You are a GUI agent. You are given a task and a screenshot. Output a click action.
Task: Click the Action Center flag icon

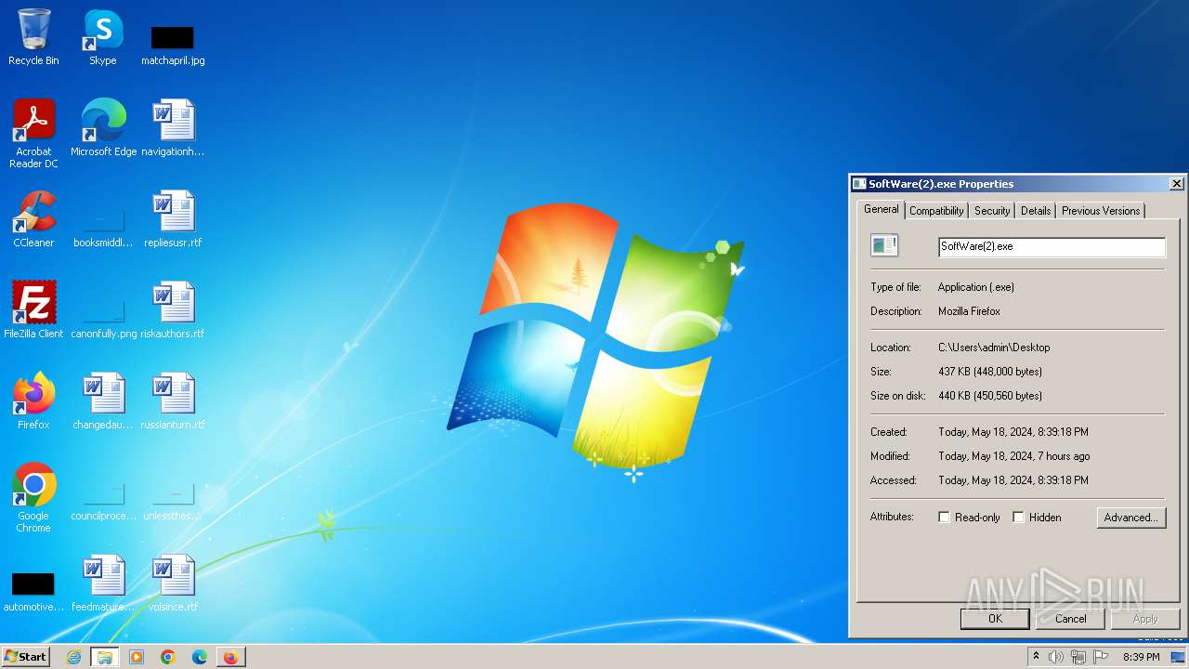click(x=1100, y=657)
